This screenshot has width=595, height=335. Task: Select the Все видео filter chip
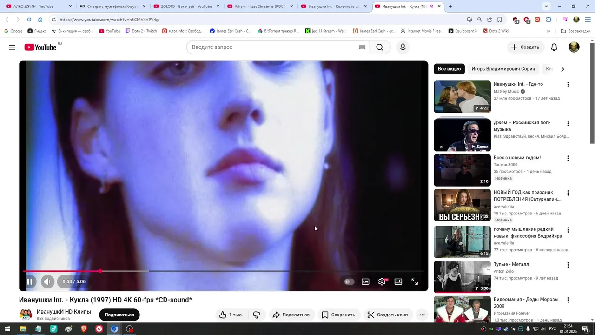coord(449,69)
